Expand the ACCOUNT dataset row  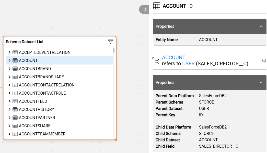(x=9, y=60)
